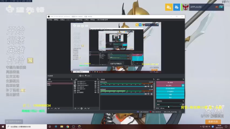Click 启动虚拟摄像机 virtual camera button
The width and height of the screenshot is (230, 129).
click(170, 89)
